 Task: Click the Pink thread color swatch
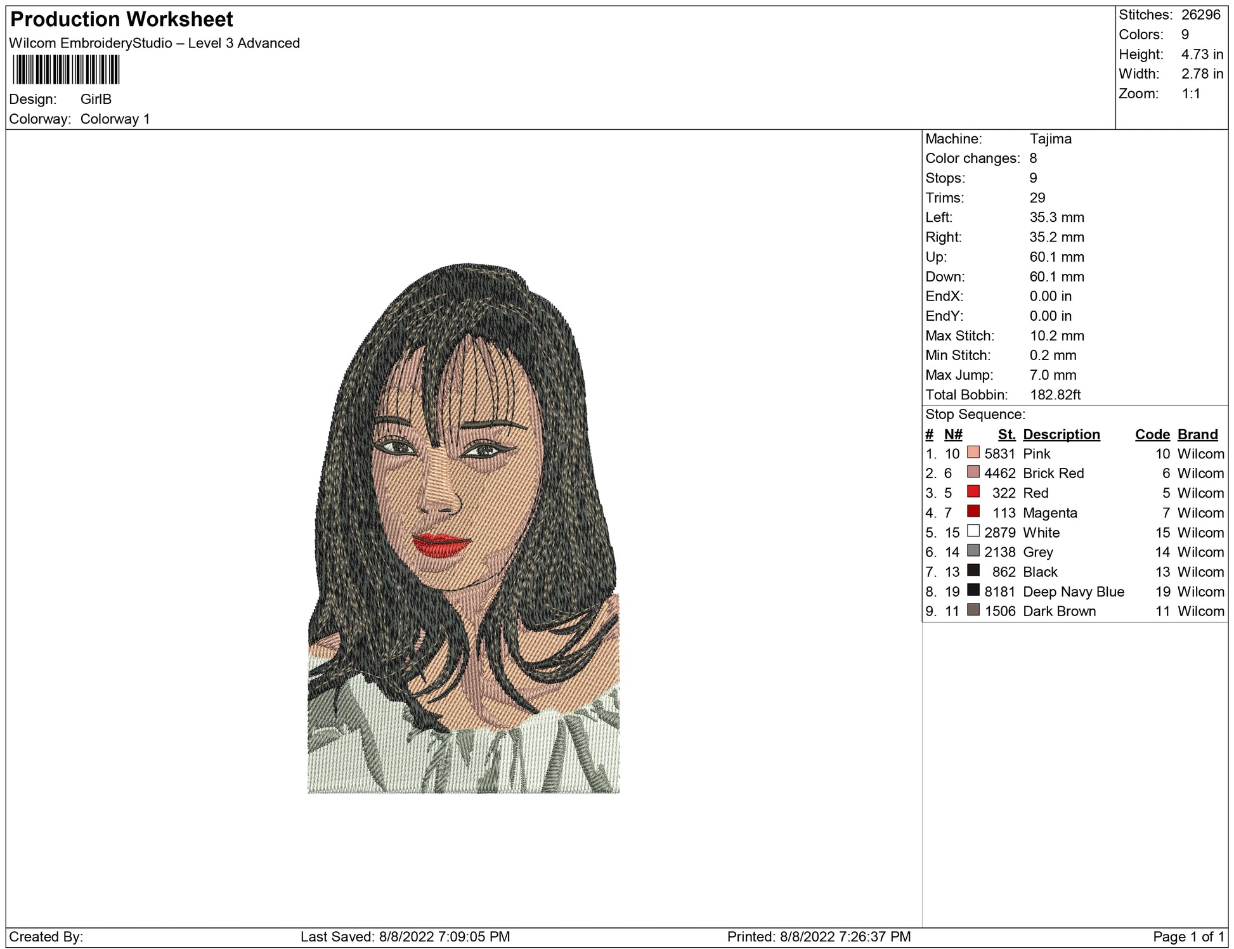click(x=973, y=453)
